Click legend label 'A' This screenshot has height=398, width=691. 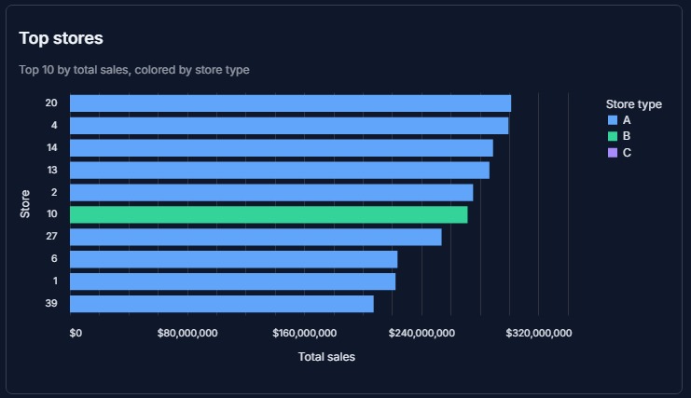click(627, 120)
